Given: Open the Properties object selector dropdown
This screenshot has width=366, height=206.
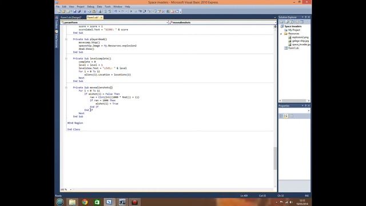Looking at the screenshot, I should pos(309,110).
